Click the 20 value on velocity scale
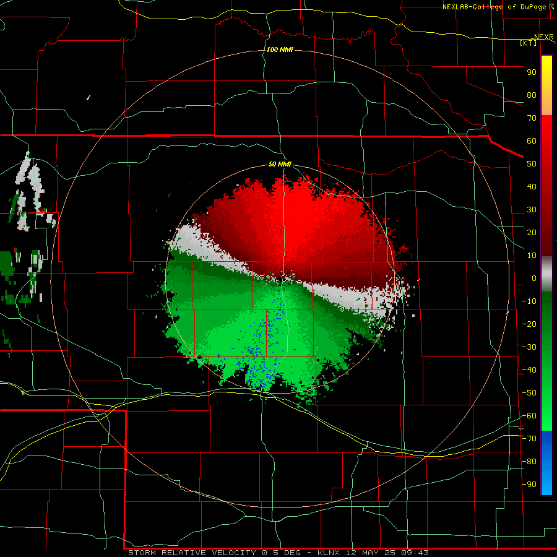This screenshot has height=557, width=557. pyautogui.click(x=532, y=233)
